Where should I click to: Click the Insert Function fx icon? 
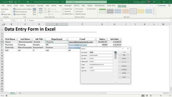(25, 20)
